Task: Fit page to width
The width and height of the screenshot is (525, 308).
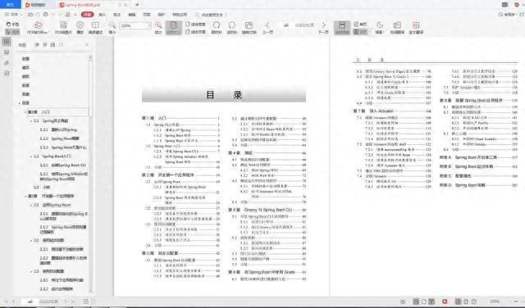Action: (195, 25)
